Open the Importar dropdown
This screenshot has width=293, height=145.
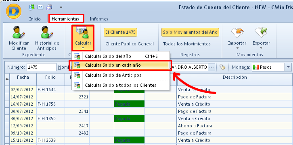coord(237,38)
